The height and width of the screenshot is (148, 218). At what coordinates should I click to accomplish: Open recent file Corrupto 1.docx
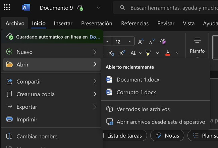pyautogui.click(x=136, y=92)
